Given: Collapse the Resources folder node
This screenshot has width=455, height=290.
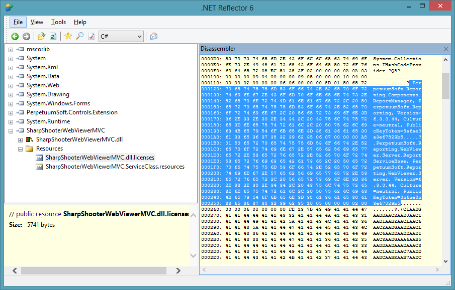Looking at the screenshot, I should (20, 149).
